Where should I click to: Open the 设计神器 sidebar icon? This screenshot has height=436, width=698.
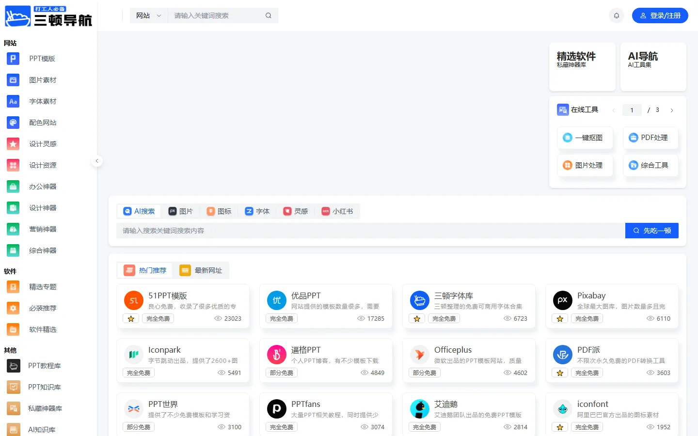13,208
